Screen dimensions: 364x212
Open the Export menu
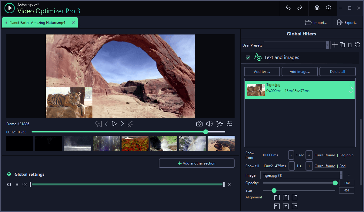347,22
